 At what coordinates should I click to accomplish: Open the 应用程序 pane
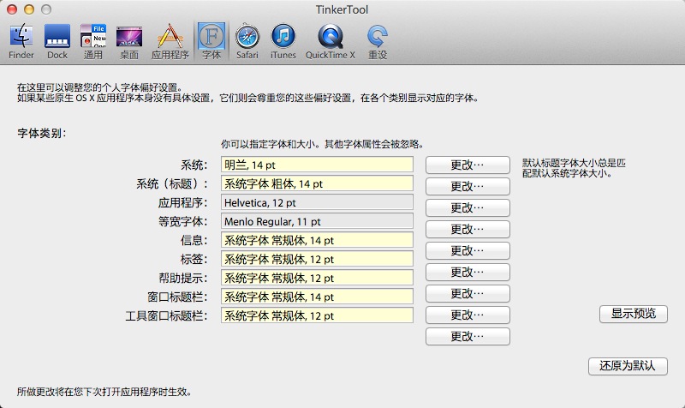pyautogui.click(x=170, y=41)
